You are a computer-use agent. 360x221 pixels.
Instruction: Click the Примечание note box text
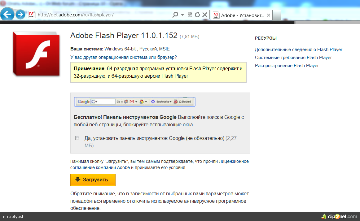[158, 72]
